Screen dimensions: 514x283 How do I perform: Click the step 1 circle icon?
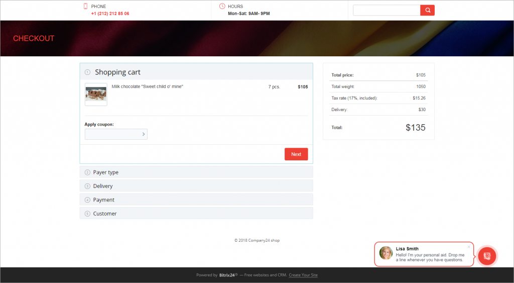click(87, 72)
